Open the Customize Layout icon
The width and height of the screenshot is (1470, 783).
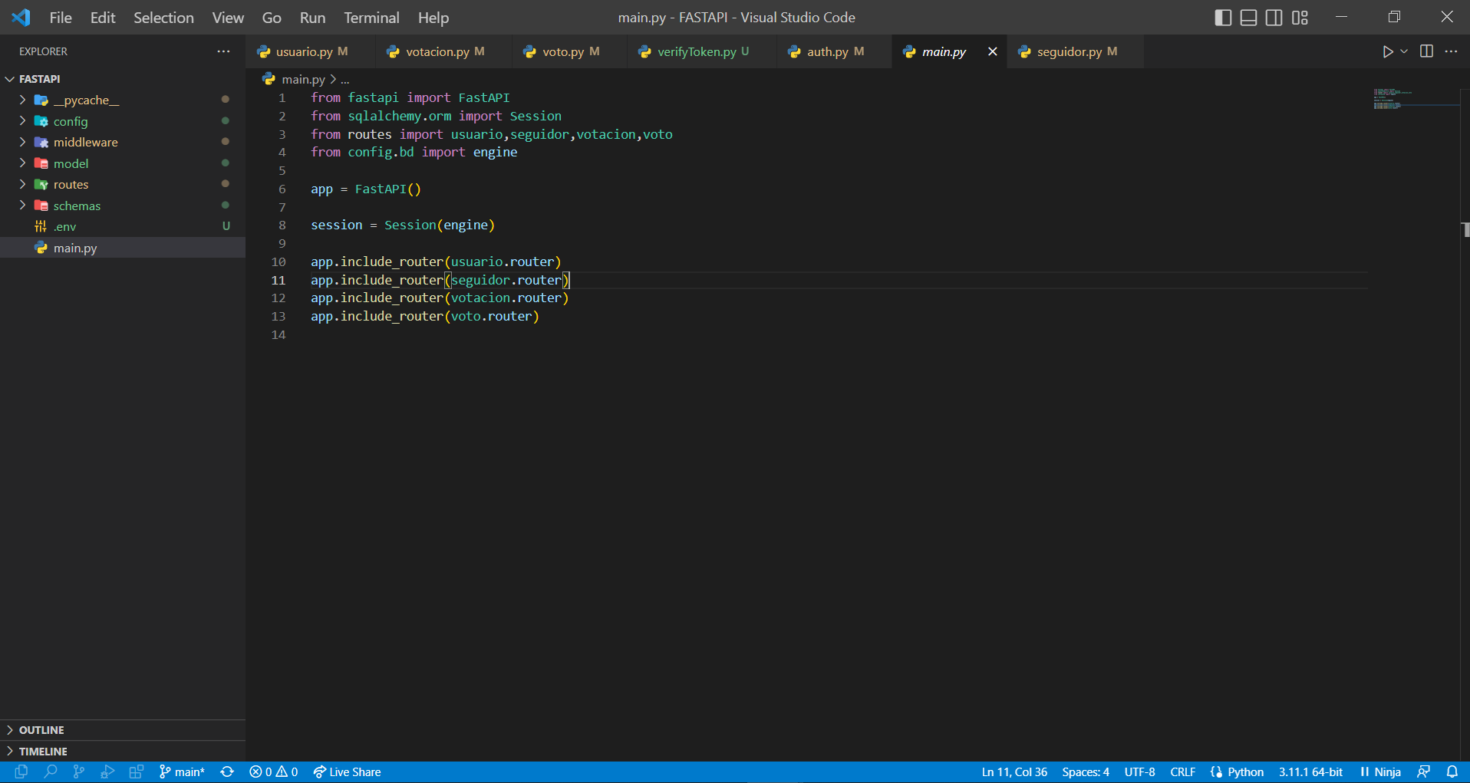click(1300, 18)
